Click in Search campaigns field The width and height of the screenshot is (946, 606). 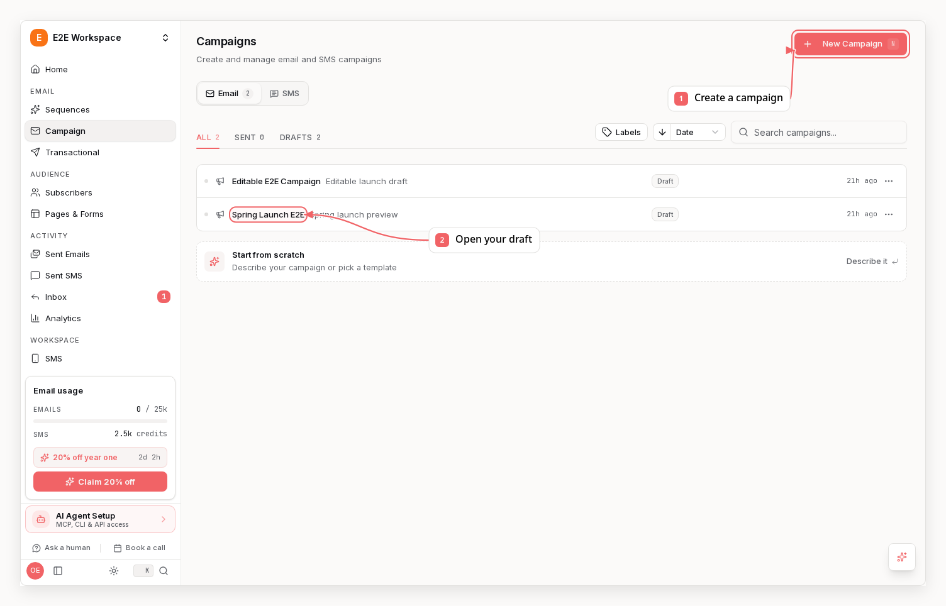(819, 132)
